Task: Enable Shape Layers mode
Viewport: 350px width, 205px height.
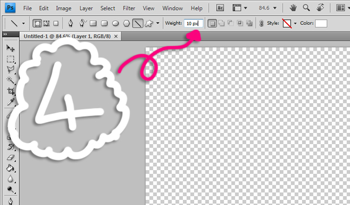Action: pos(37,23)
